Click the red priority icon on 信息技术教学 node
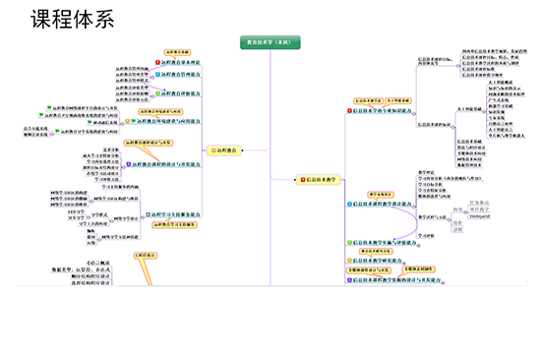 point(303,180)
